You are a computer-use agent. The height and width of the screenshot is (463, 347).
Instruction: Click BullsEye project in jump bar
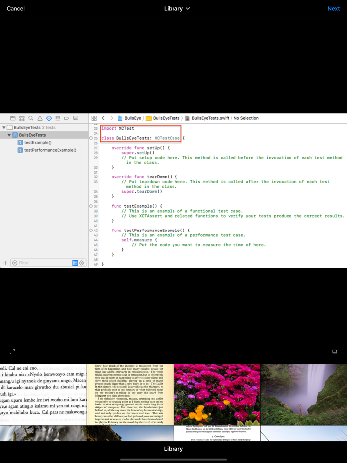[130, 118]
